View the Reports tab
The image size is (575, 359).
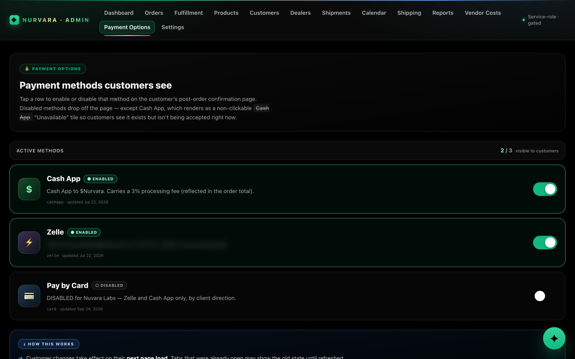click(x=443, y=13)
